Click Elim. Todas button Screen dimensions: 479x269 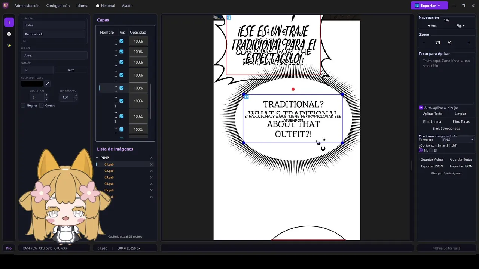click(461, 121)
